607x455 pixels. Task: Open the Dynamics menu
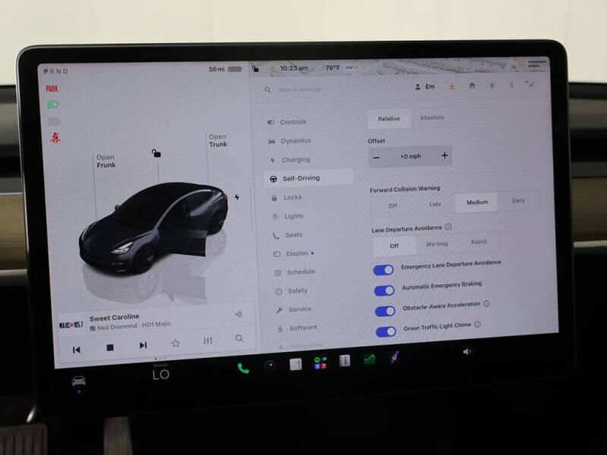tap(290, 141)
